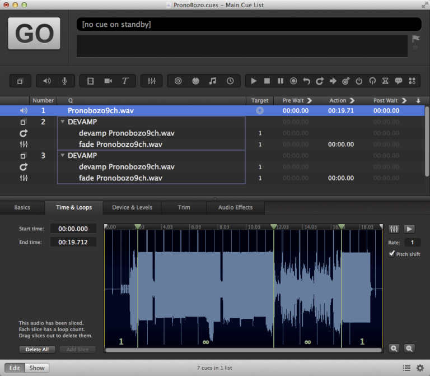
Task: Add a Camera cue from toolbar
Action: [108, 81]
